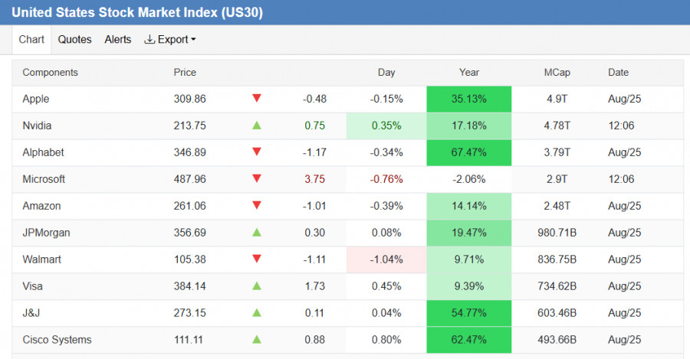690x359 pixels.
Task: Click Nvidia day change 0.35%
Action: point(386,126)
